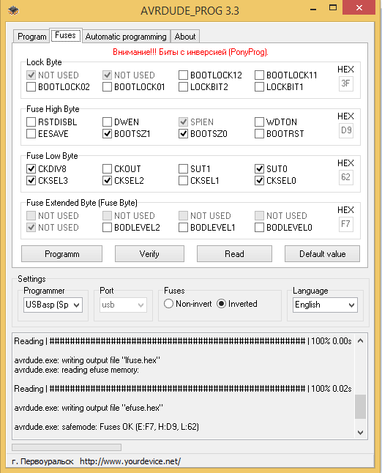Image resolution: width=382 pixels, height=473 pixels.
Task: Toggle the BOOTLOCK11 checkbox
Action: pos(259,75)
